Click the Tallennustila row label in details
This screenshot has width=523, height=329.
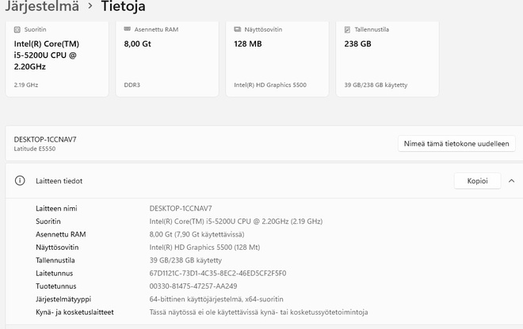[x=55, y=260]
